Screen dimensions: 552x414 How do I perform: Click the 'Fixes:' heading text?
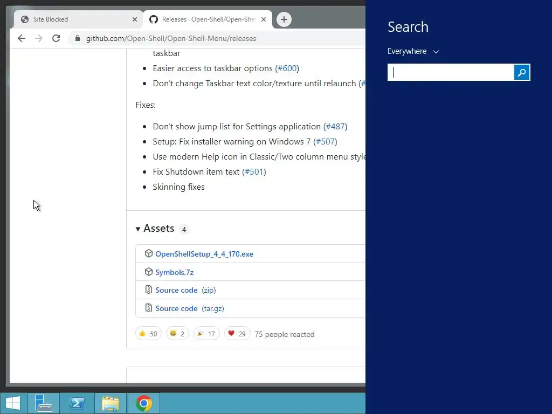[x=146, y=105]
